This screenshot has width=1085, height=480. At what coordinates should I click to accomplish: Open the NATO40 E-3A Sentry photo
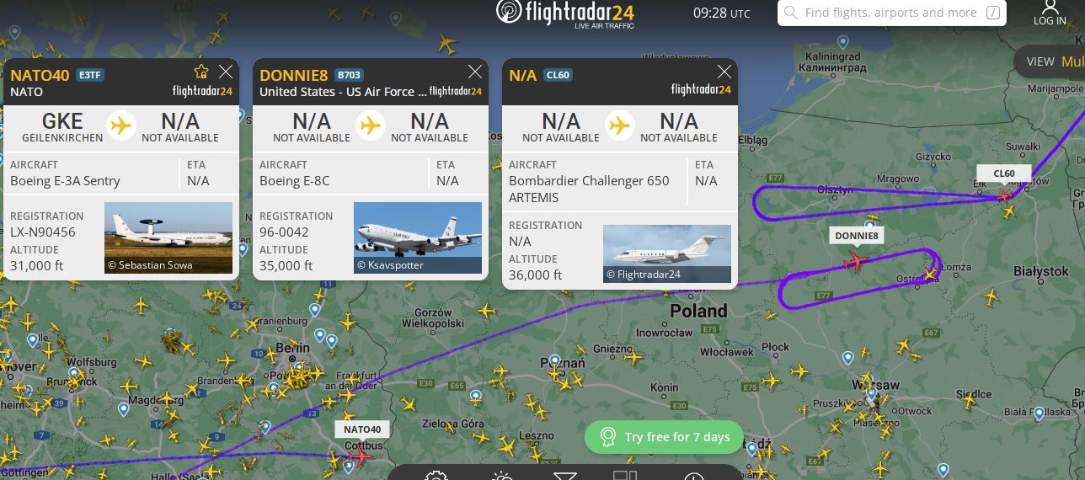168,238
